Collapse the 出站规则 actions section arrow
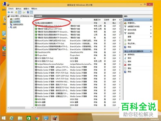The height and width of the screenshot is (121, 161). point(151,20)
